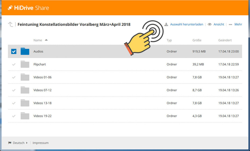Toggle the Name sort arrow
Screen dimensions: 250x151
click(46, 40)
